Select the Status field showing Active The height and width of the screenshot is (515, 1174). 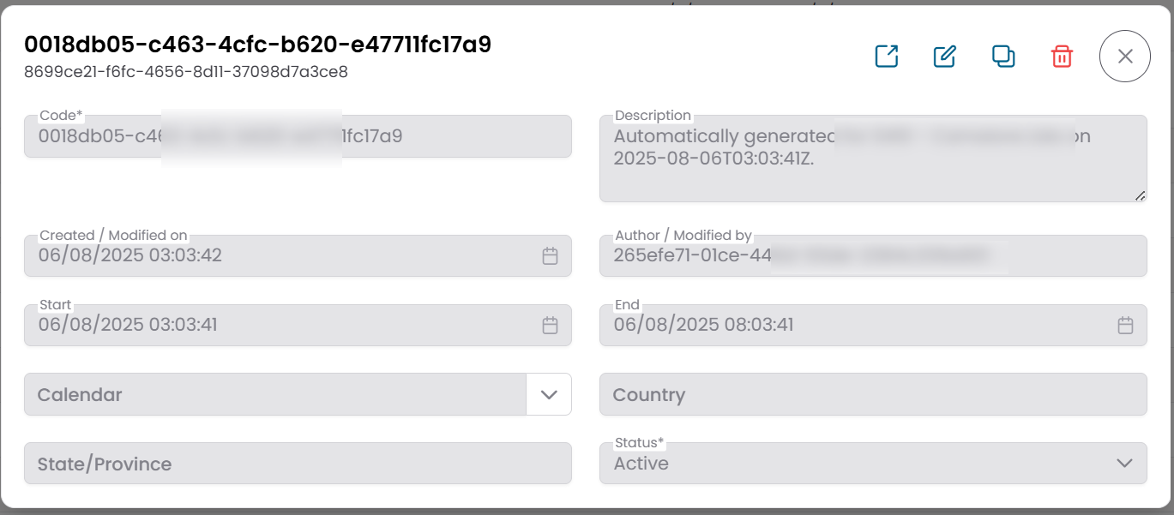click(x=858, y=464)
